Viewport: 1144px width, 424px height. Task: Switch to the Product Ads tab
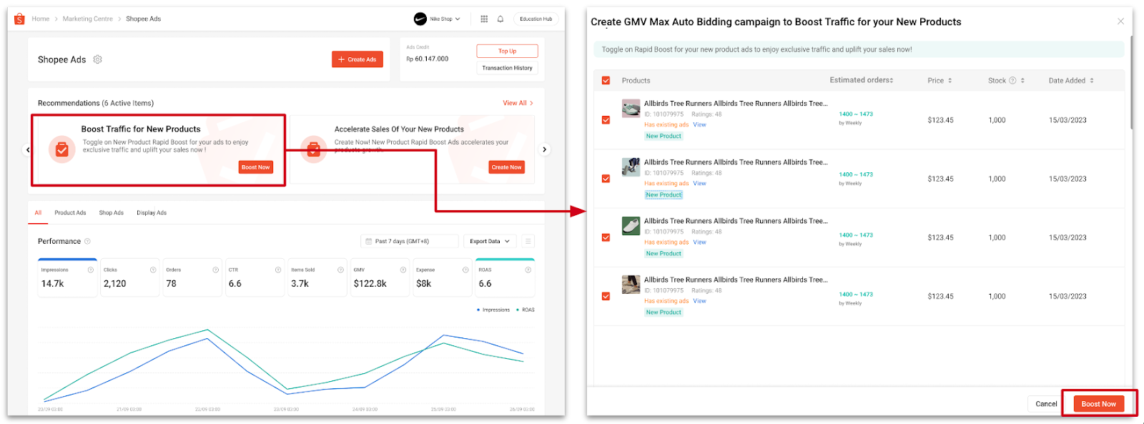[70, 212]
